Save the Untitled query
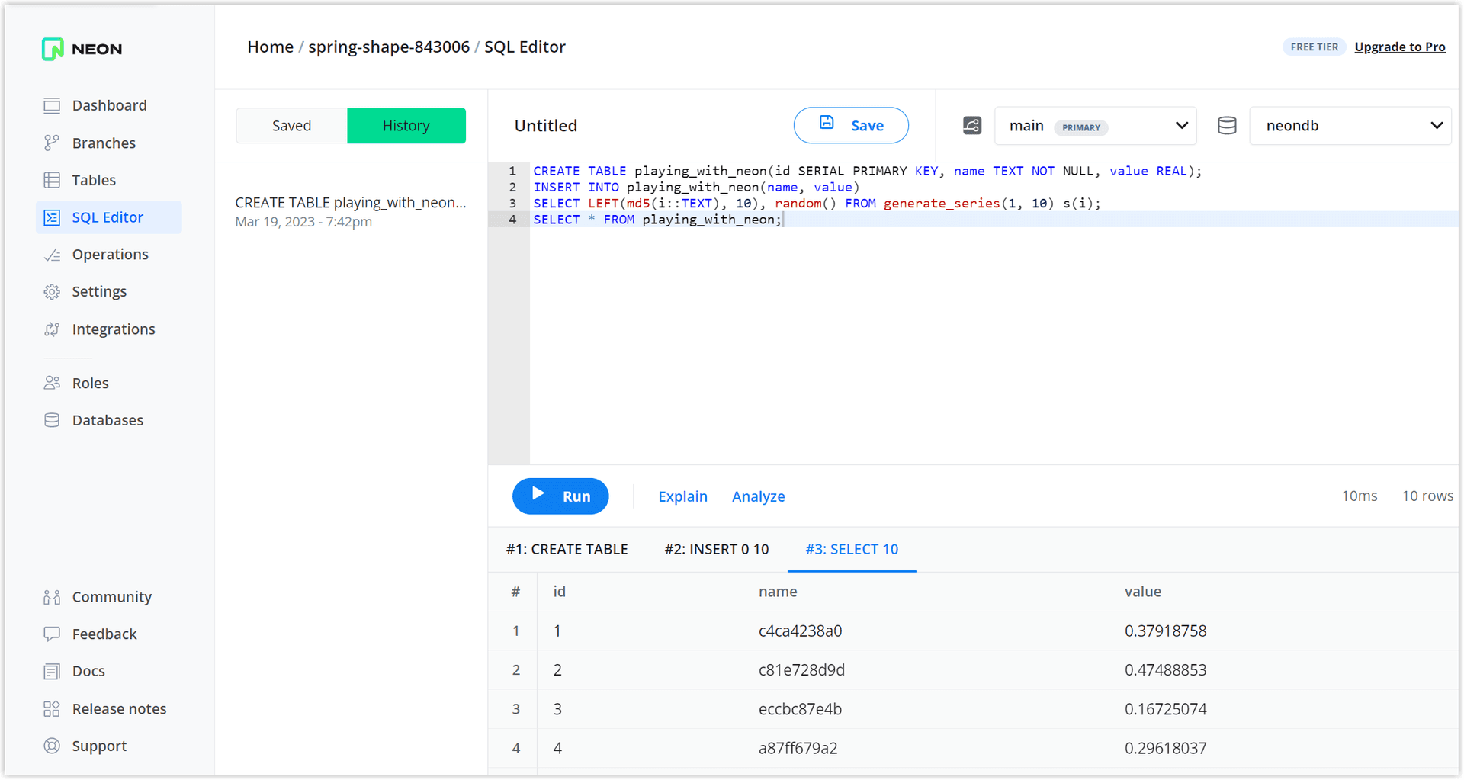1464x780 pixels. tap(851, 126)
